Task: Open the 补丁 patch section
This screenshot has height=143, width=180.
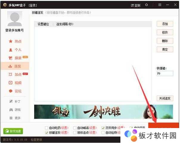Action: (x=15, y=101)
